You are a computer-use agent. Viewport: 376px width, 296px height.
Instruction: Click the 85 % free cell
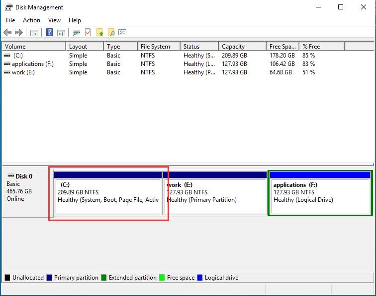point(309,56)
